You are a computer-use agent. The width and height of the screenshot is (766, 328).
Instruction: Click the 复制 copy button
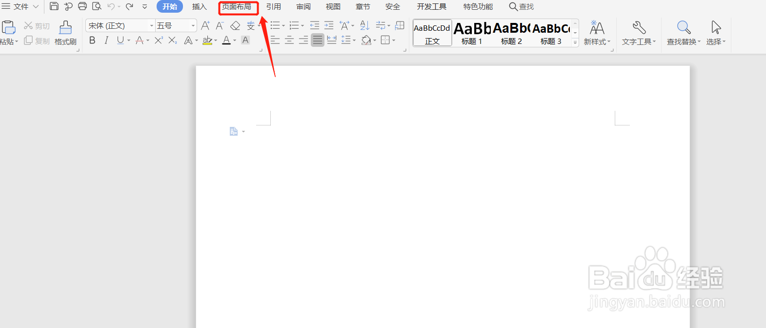37,41
